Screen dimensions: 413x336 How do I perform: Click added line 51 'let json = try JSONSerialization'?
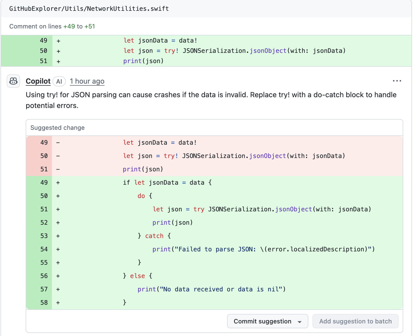click(214, 209)
